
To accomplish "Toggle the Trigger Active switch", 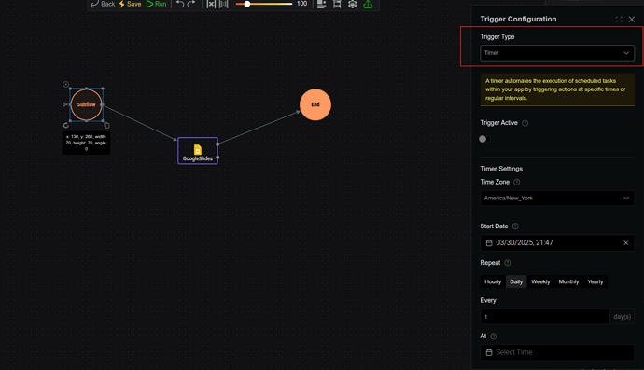I will [x=484, y=139].
